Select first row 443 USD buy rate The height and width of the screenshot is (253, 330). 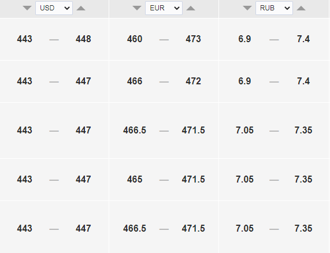coord(25,39)
